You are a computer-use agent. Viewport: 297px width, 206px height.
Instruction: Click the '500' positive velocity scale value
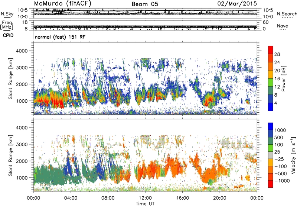click(x=279, y=138)
